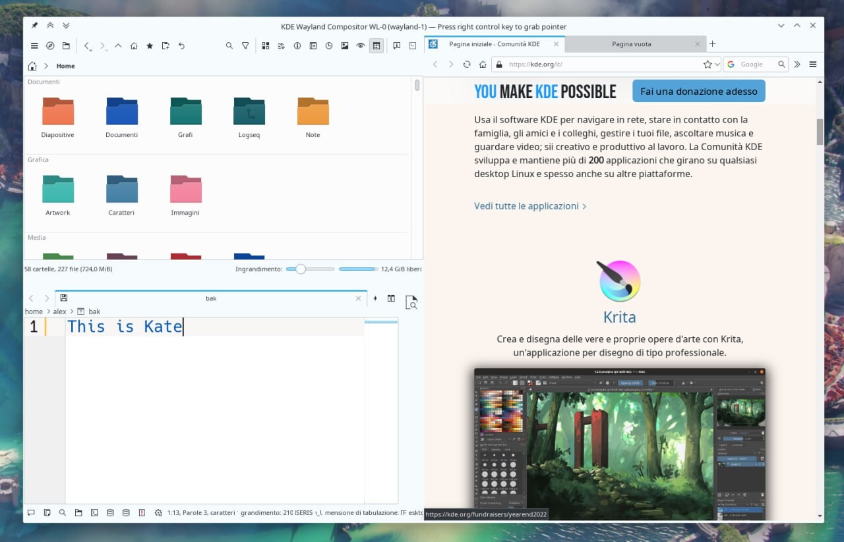Switch to the 'bak' tab in Kate
This screenshot has height=542, width=844.
pyautogui.click(x=210, y=298)
